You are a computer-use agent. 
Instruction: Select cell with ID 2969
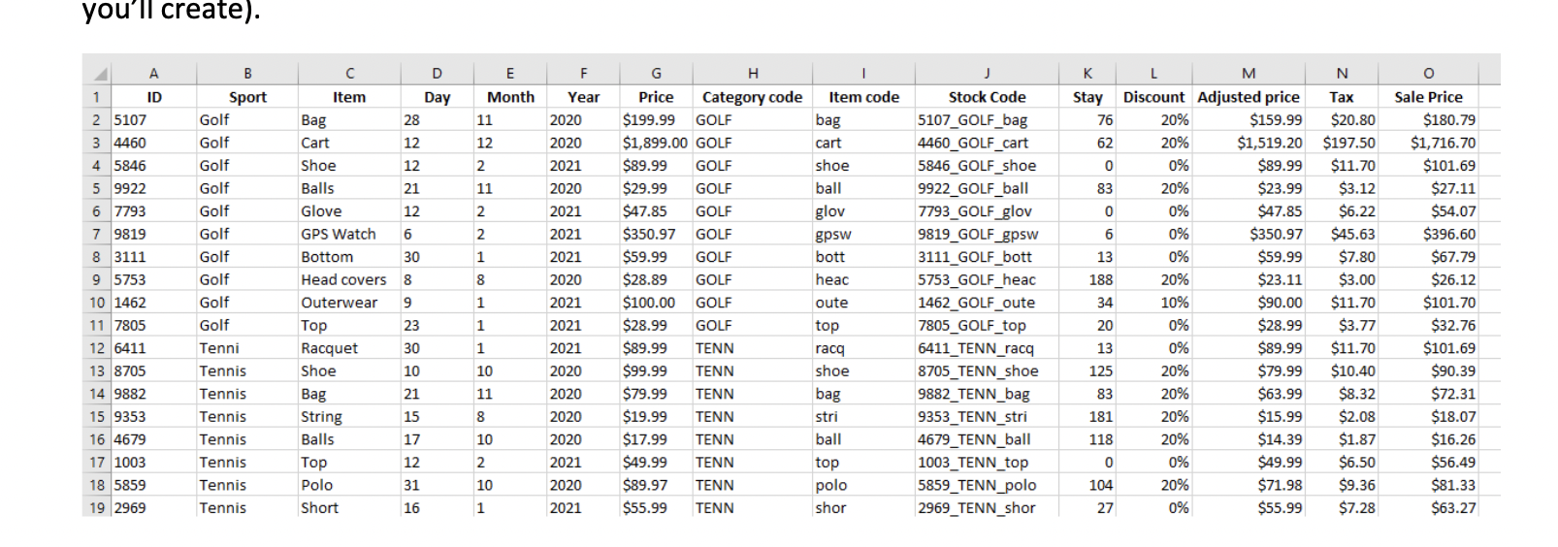(x=153, y=507)
